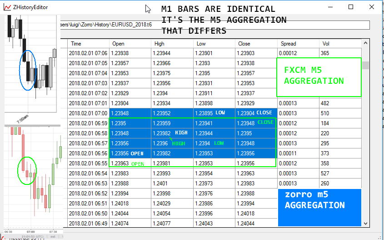Select the 2018.02.01 07:03 time cell
This screenshot has width=384, height=240.
[x=88, y=83]
